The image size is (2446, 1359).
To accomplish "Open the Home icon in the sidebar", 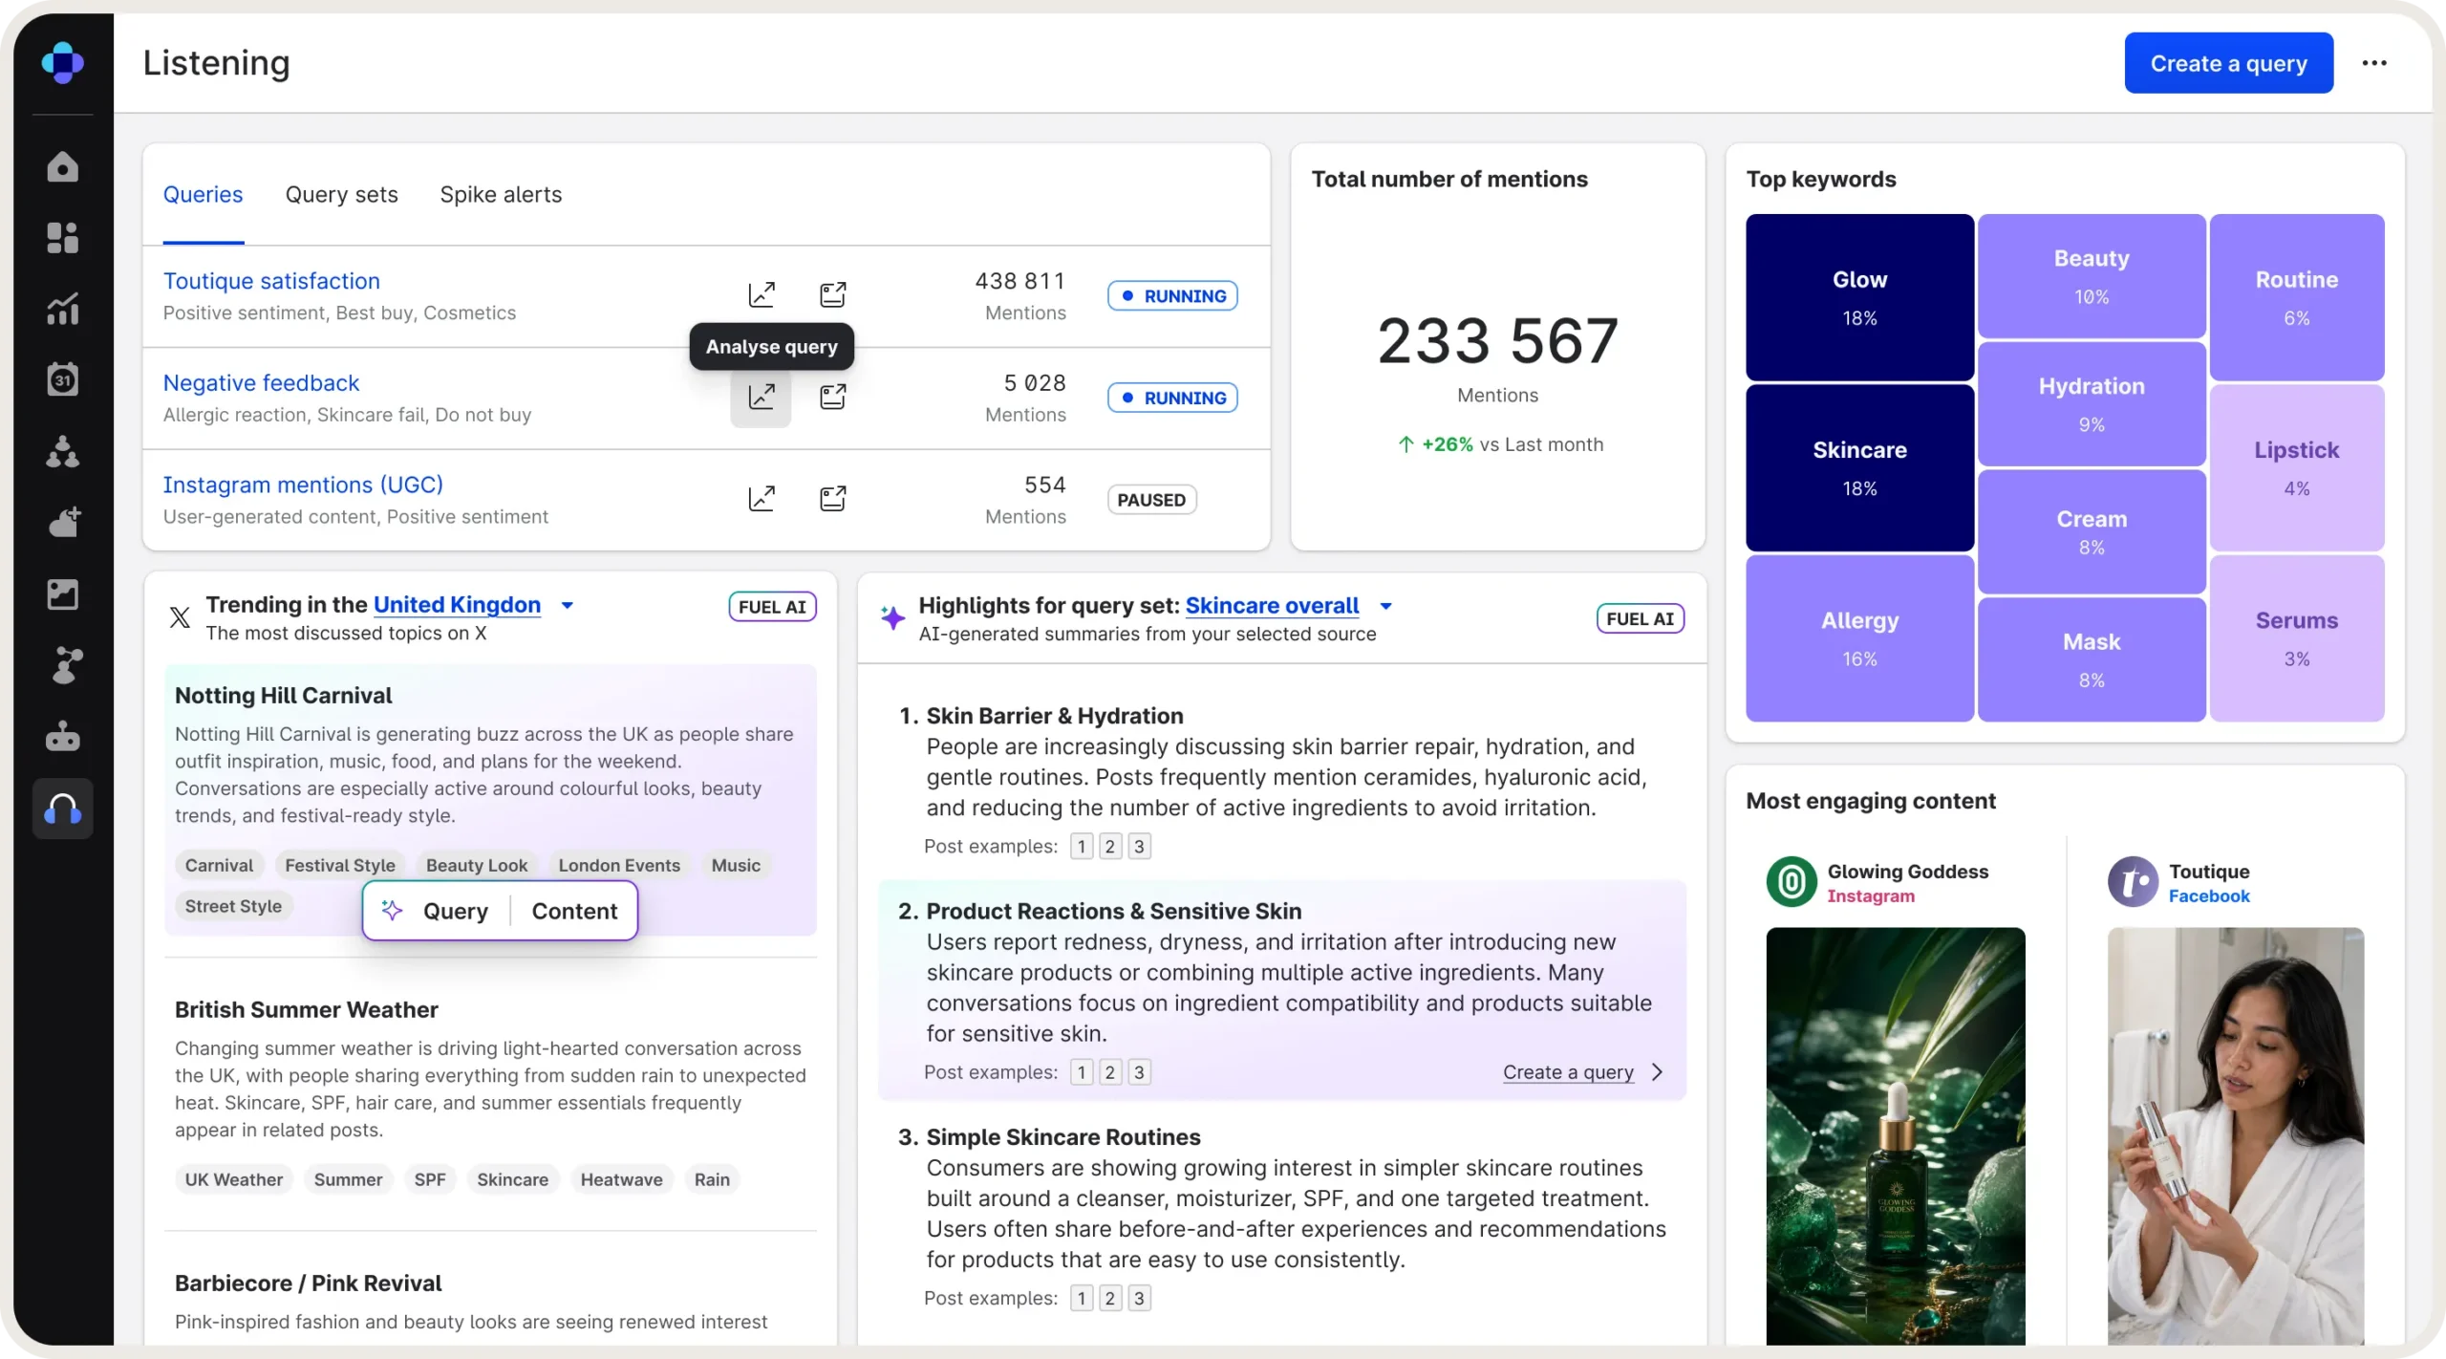I will tap(63, 167).
